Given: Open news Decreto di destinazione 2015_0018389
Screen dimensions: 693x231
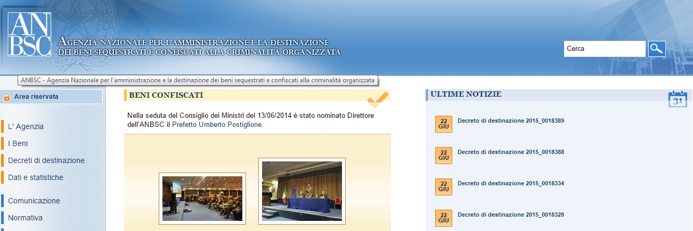Looking at the screenshot, I should (x=510, y=121).
